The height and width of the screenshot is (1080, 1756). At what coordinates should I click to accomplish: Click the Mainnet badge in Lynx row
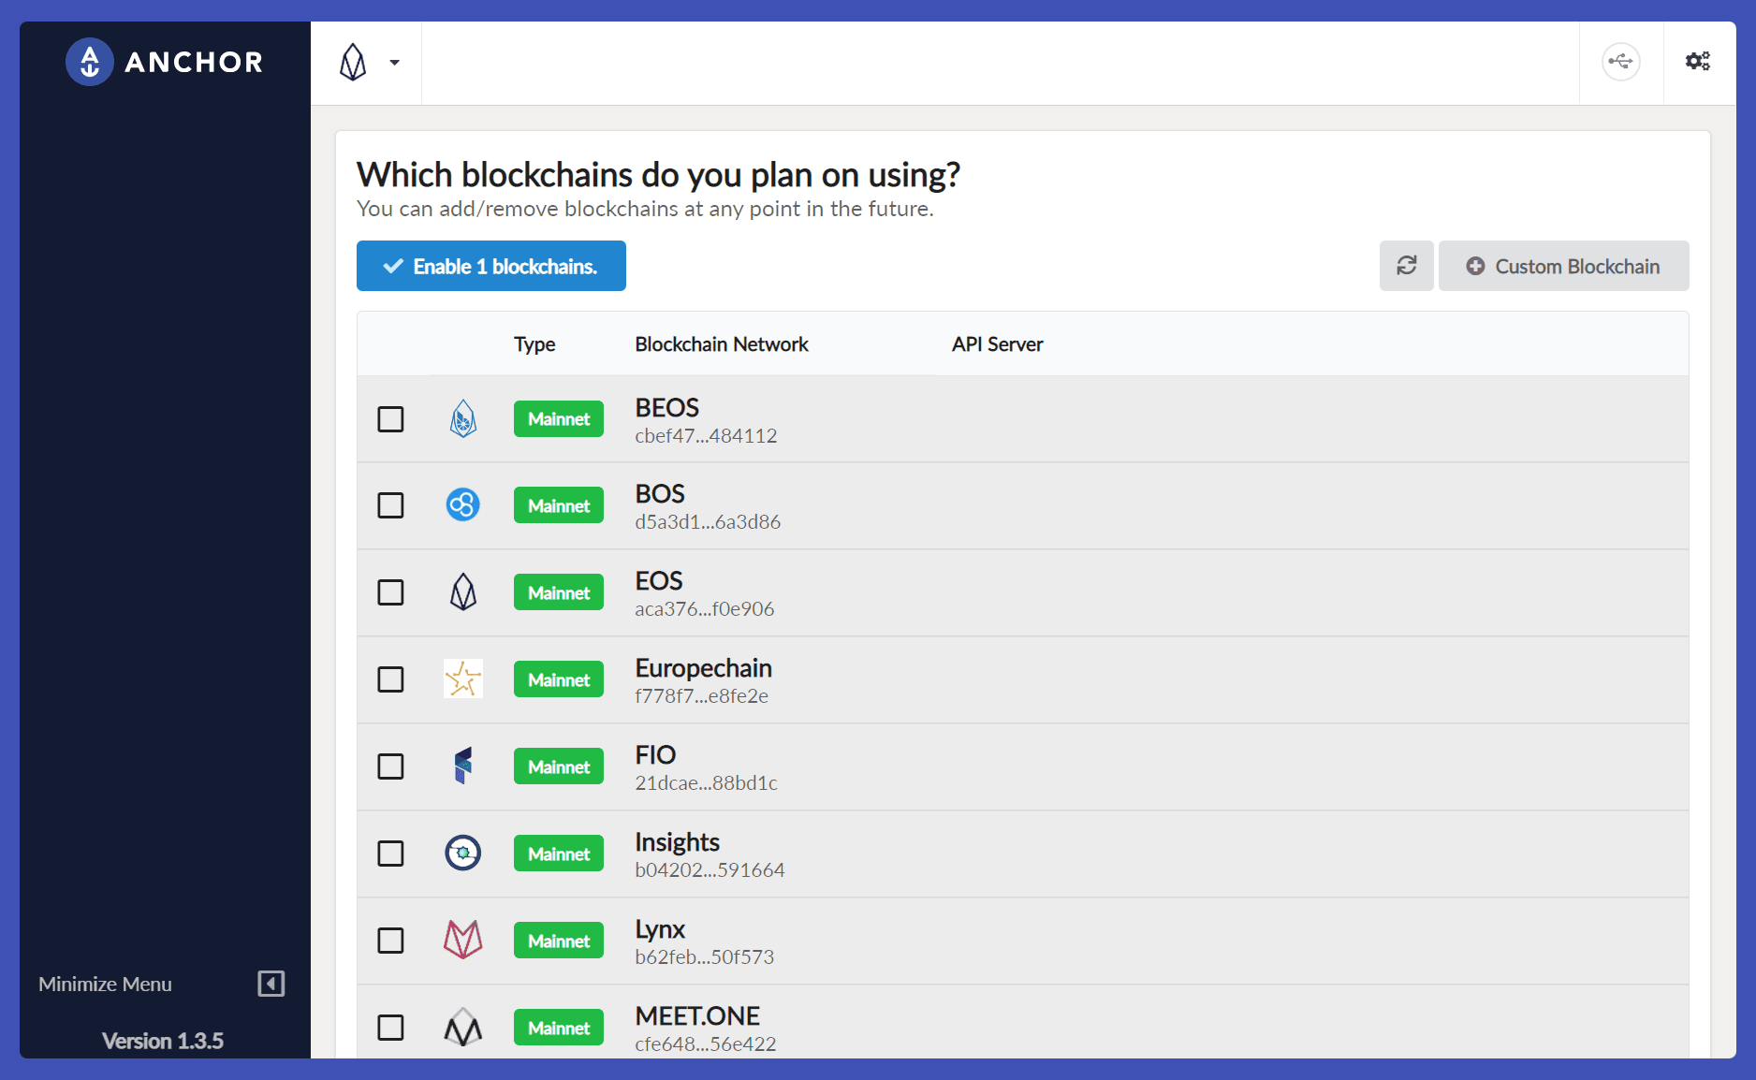tap(559, 941)
